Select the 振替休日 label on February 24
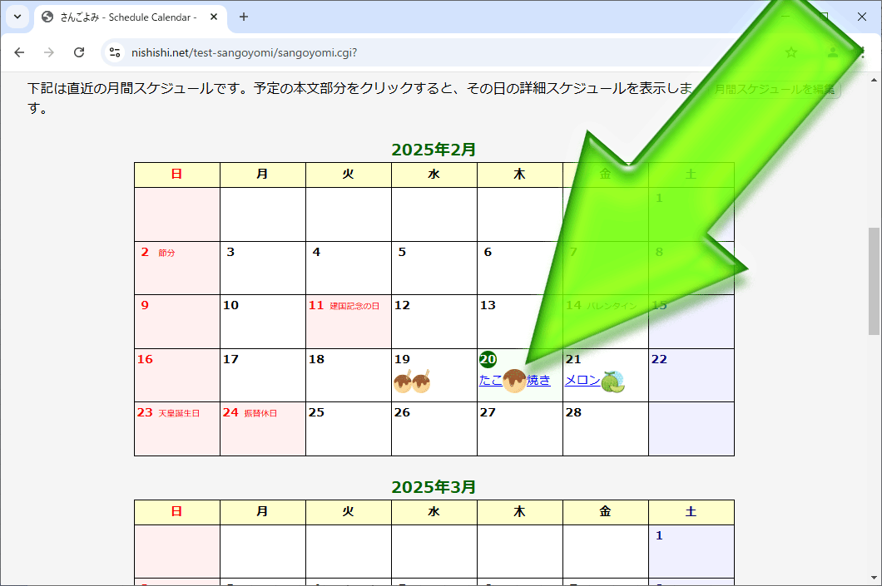 260,413
